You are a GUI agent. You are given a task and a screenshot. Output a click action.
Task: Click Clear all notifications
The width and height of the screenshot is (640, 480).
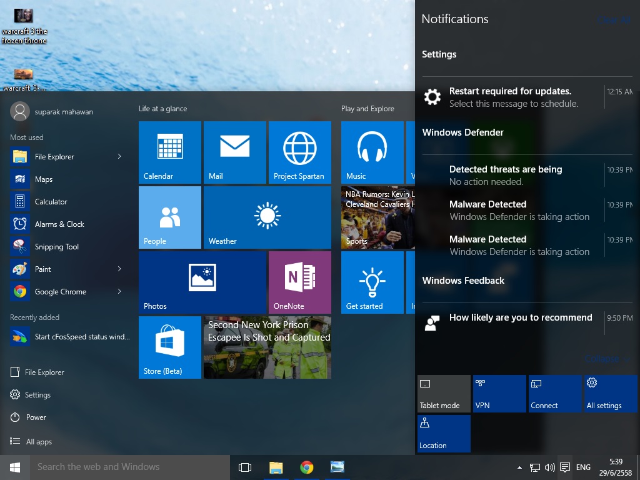click(x=613, y=20)
